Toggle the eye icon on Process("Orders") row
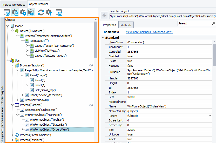The height and width of the screenshot is (143, 216). click(x=91, y=105)
